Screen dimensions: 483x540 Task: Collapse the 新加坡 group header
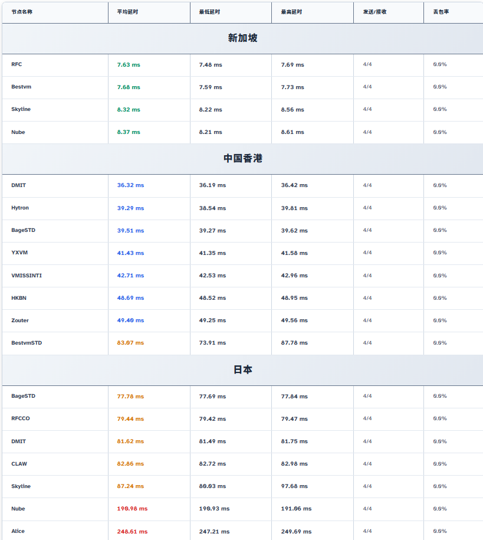point(242,38)
